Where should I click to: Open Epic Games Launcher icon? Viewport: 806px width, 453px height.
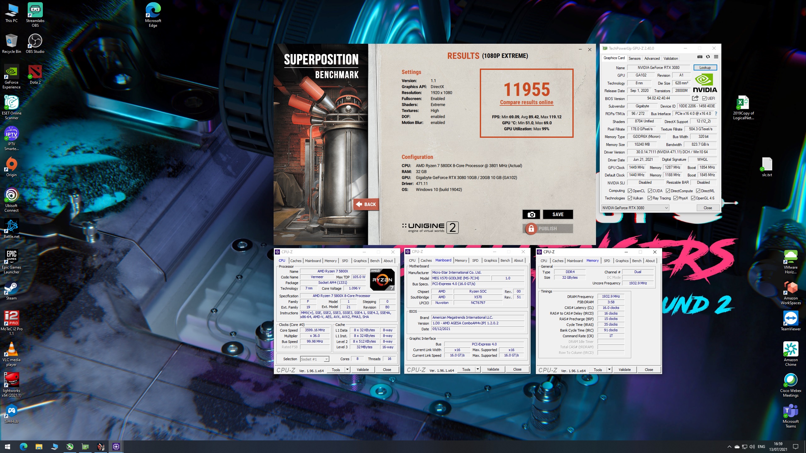coord(12,262)
